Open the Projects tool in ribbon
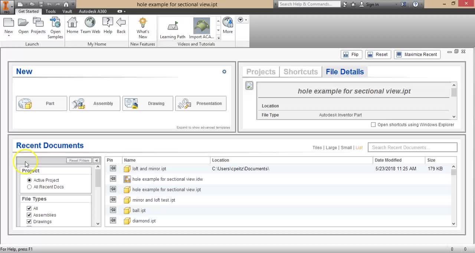 click(x=38, y=26)
